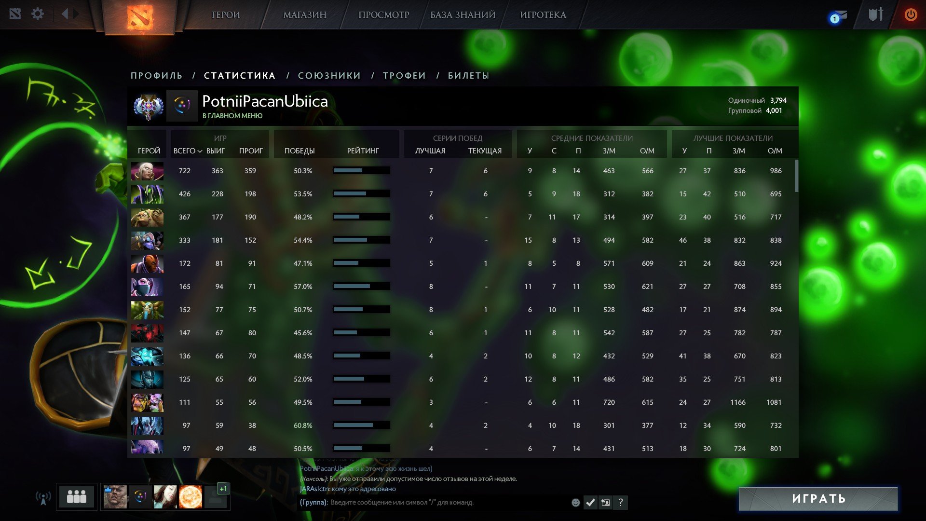
Task: Click the hero statistics table scrollbar
Action: 796,176
